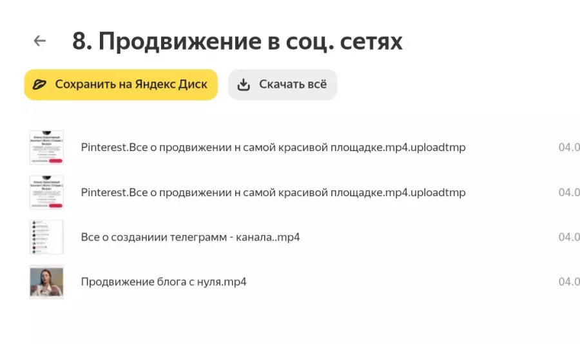Select the first Pinterest .uploadtmp file name
The width and height of the screenshot is (580, 344).
(x=273, y=147)
